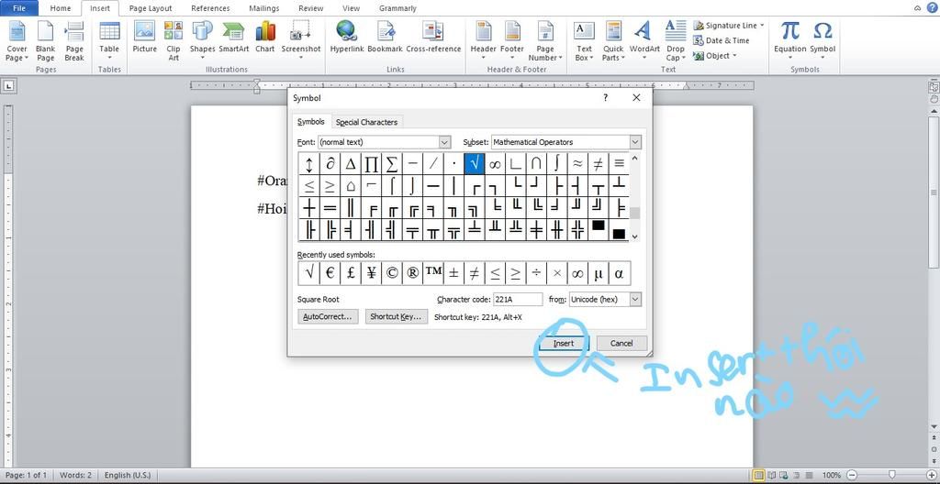Add a Bookmark

(385, 38)
